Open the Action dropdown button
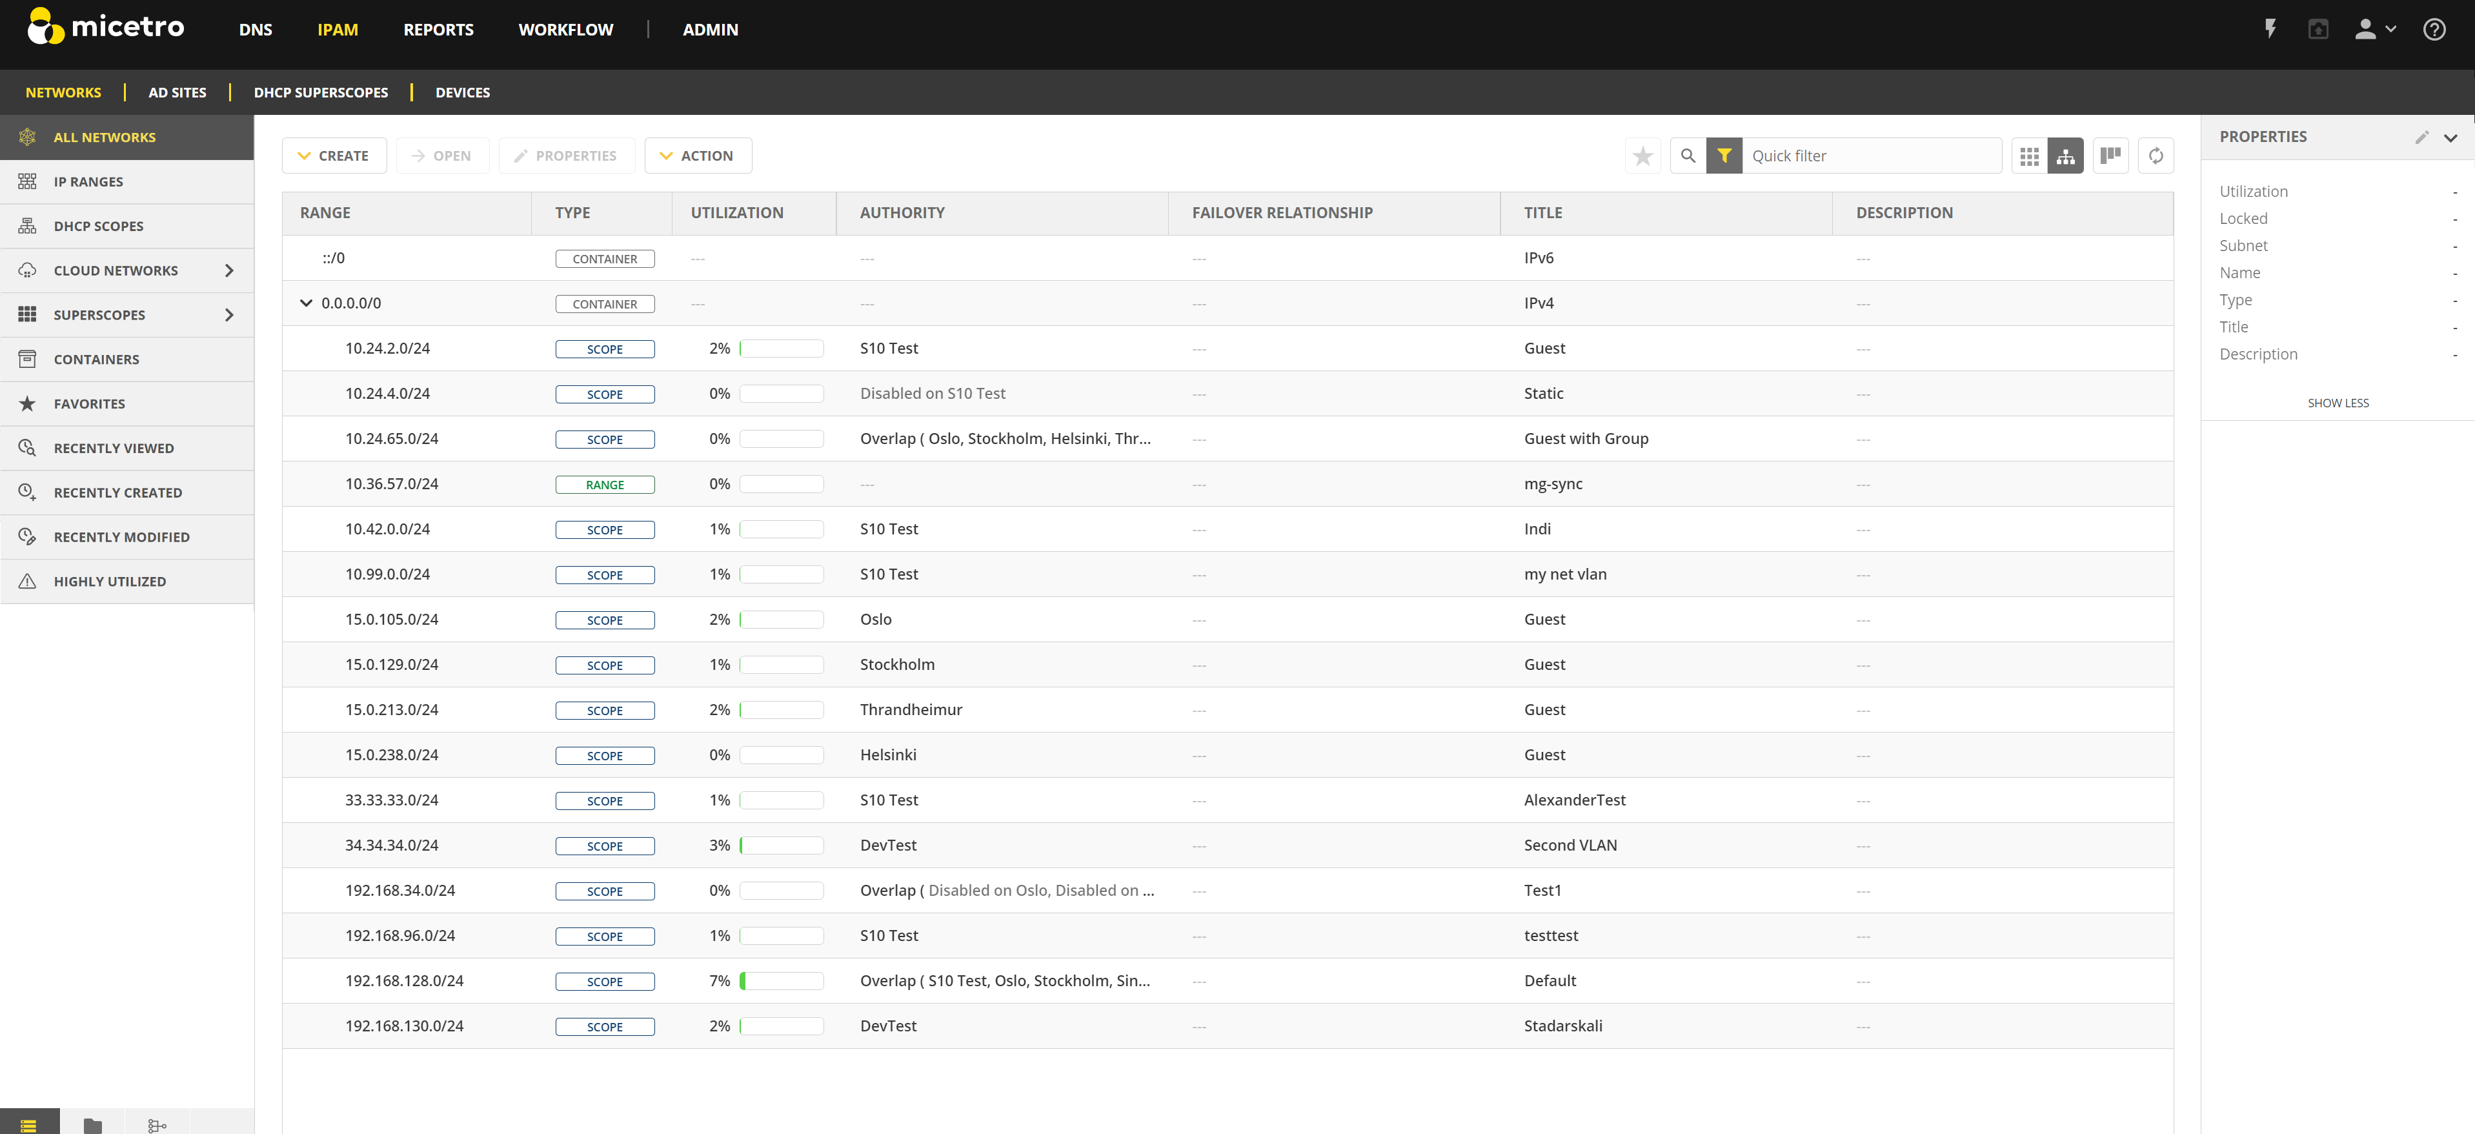 coord(698,156)
